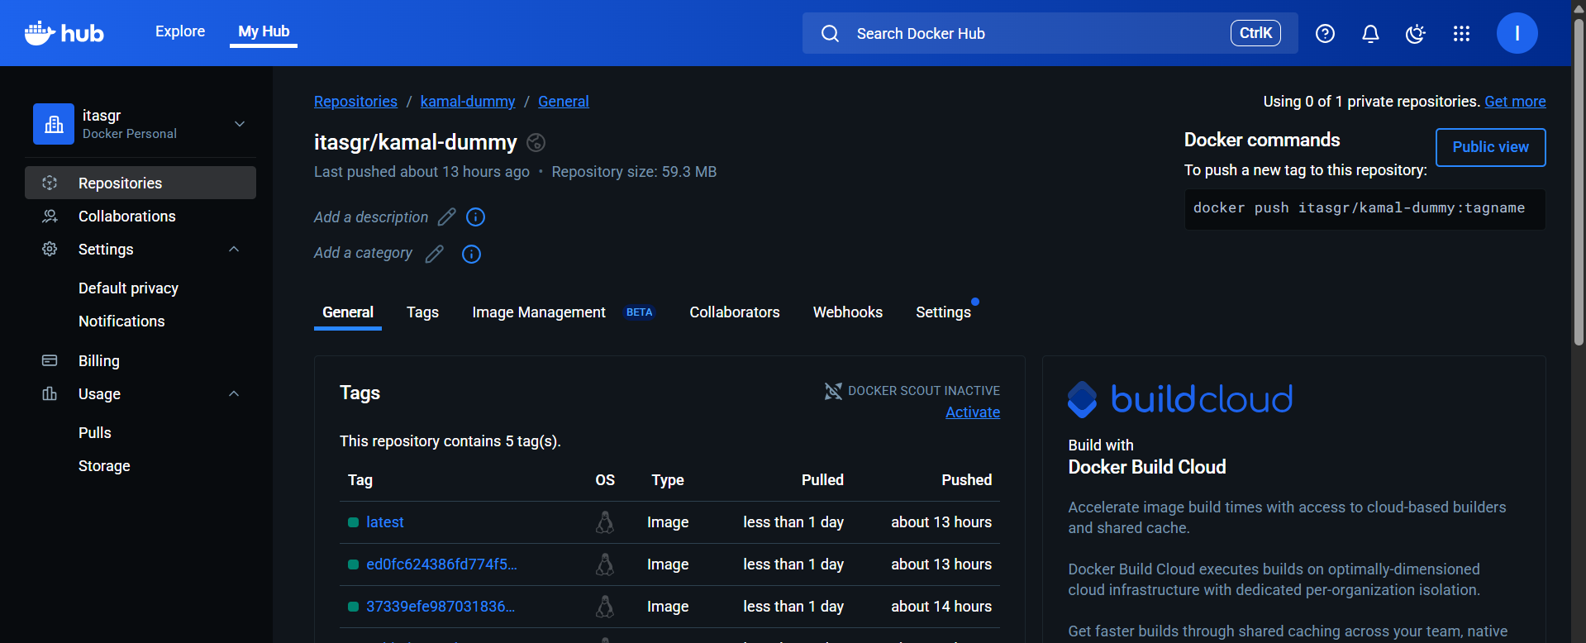This screenshot has height=643, width=1586.
Task: Open Default privacy settings
Action: (129, 288)
